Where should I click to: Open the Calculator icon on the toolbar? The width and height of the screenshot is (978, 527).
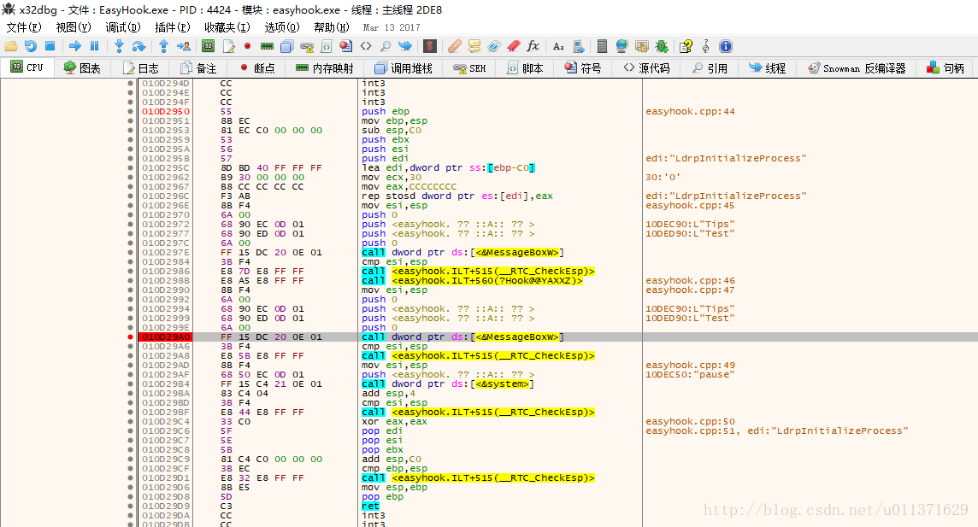pos(602,45)
